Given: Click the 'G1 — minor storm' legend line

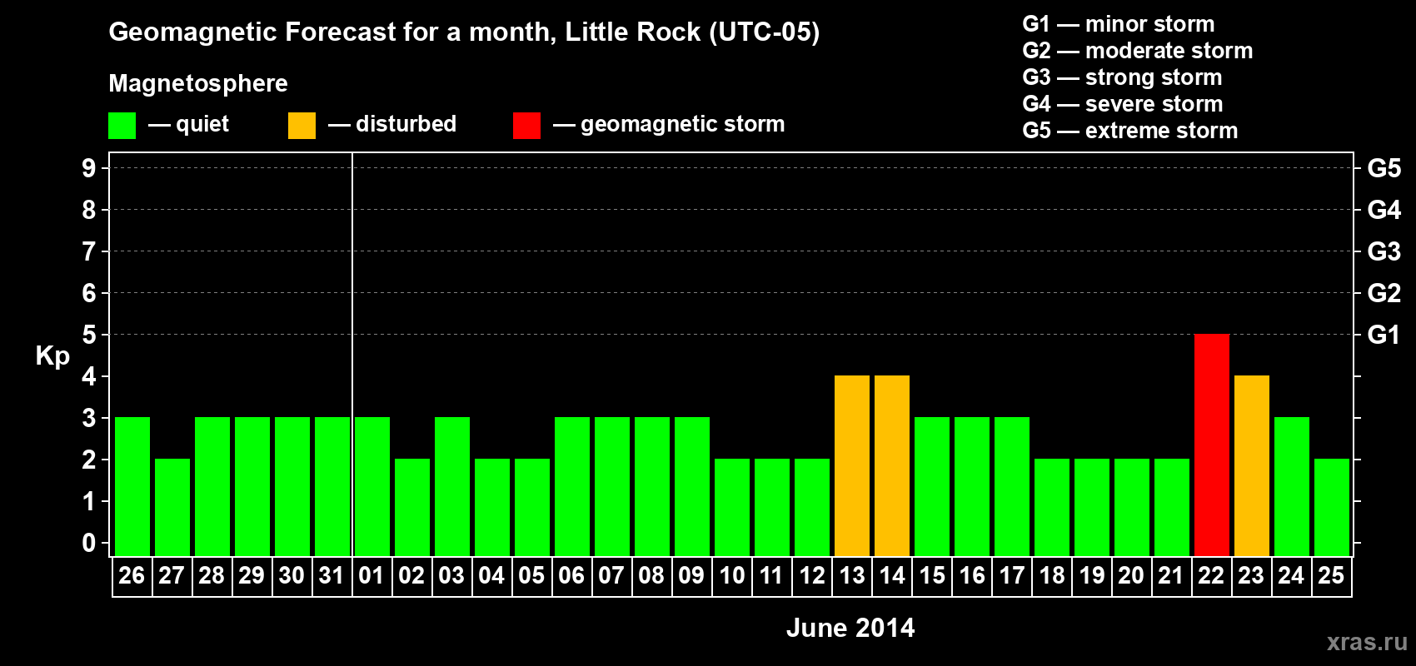Looking at the screenshot, I should tap(1119, 24).
